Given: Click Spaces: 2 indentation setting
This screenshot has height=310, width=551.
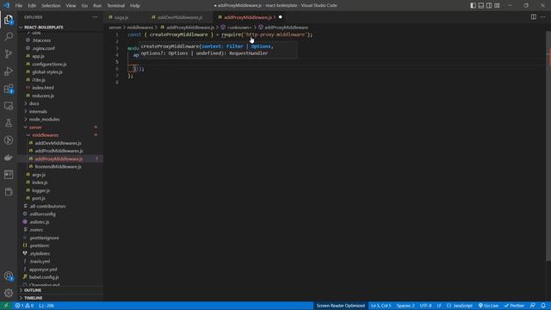Looking at the screenshot, I should (406, 306).
